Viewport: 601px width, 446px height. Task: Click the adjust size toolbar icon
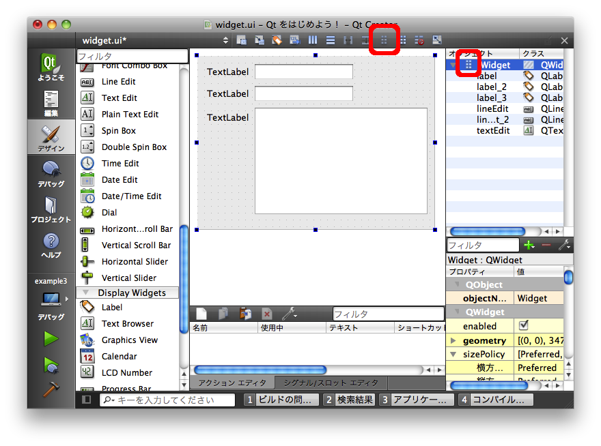point(437,41)
